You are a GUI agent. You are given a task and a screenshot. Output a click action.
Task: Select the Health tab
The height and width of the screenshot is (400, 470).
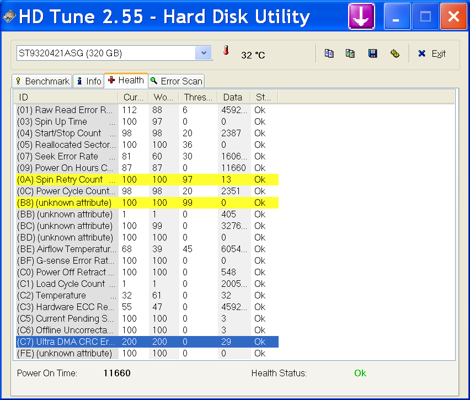tap(126, 81)
